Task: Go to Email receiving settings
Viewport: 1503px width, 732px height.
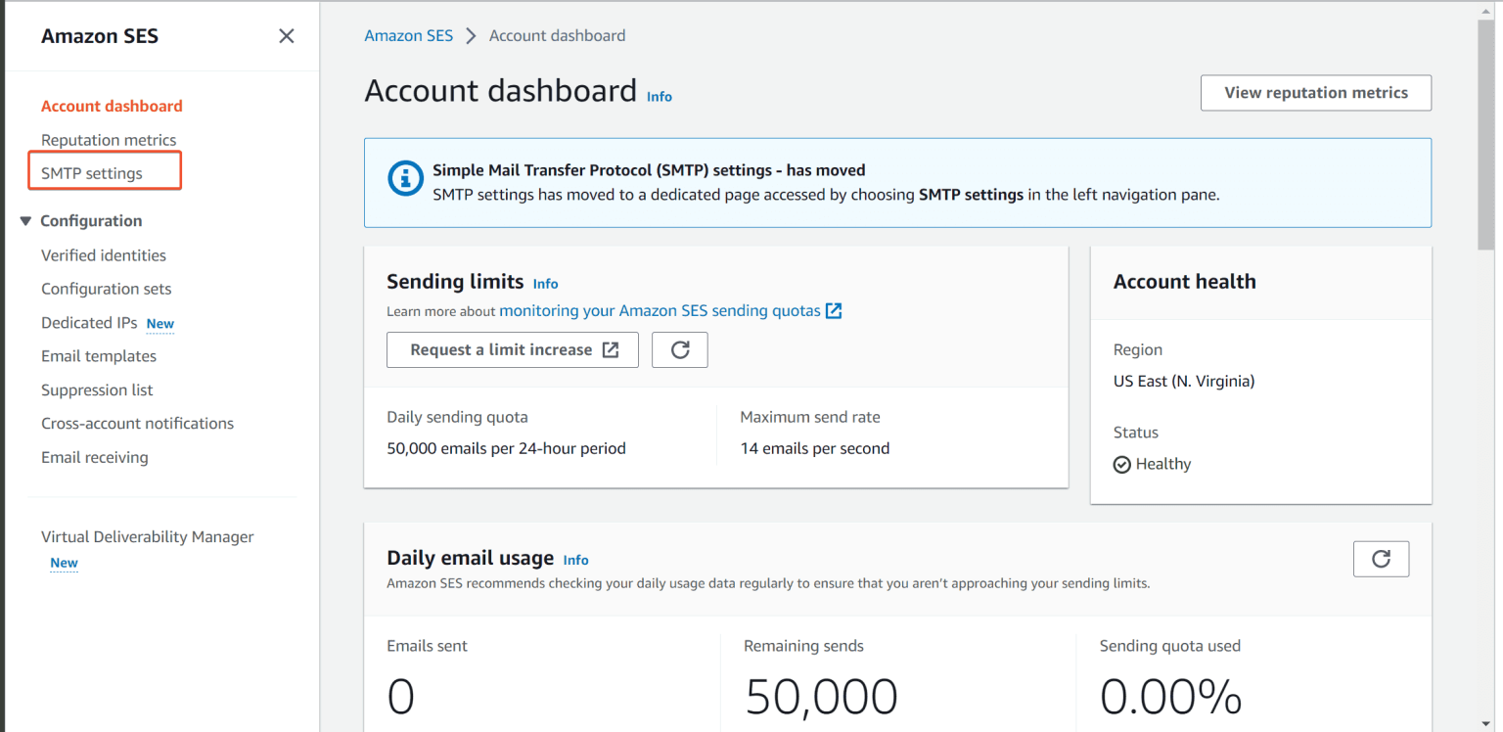Action: (x=95, y=457)
